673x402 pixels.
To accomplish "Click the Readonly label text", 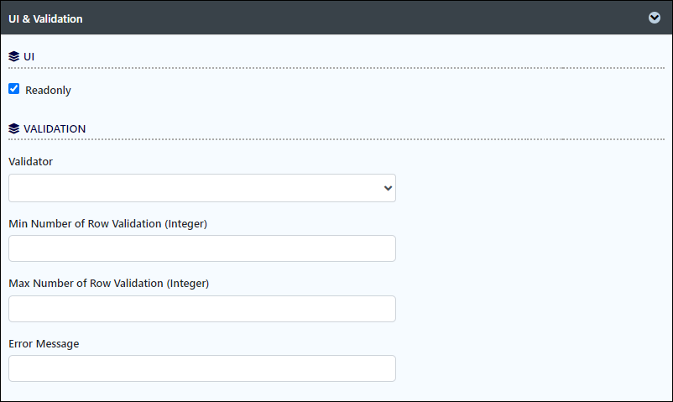I will pos(48,90).
